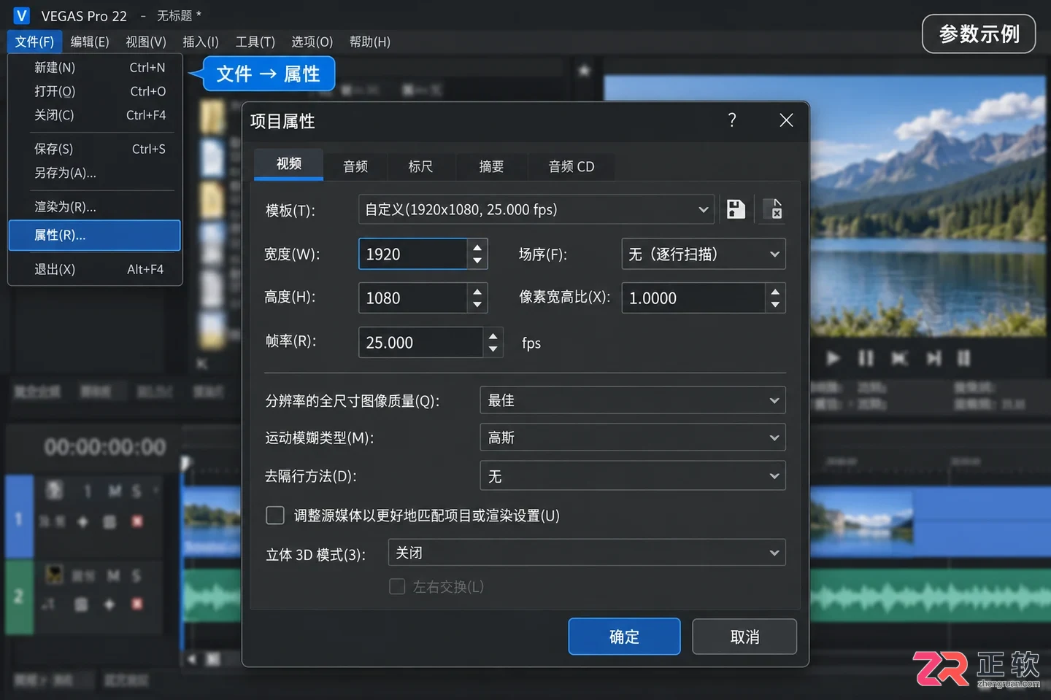Click the 确定 button
1051x700 pixels.
[624, 637]
